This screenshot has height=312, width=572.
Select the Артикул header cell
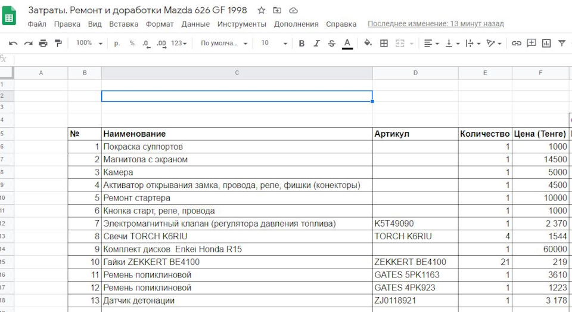pos(415,134)
